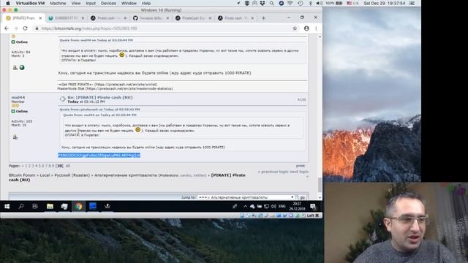
Task: Open the Windows Start menu
Action: (x=7, y=206)
